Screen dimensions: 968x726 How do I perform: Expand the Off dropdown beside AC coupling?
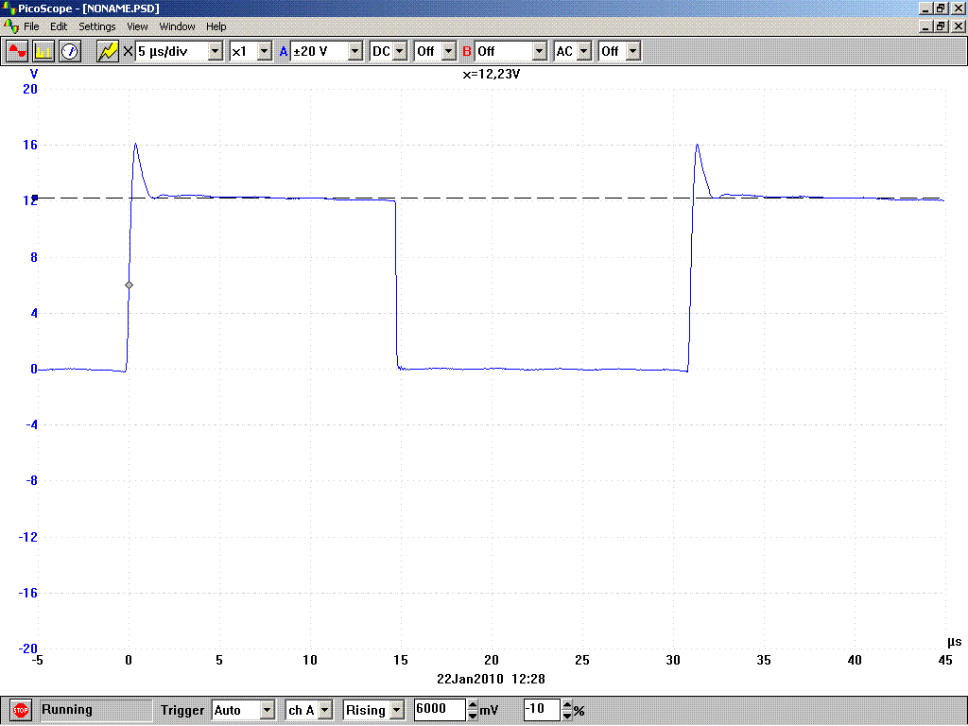click(633, 51)
